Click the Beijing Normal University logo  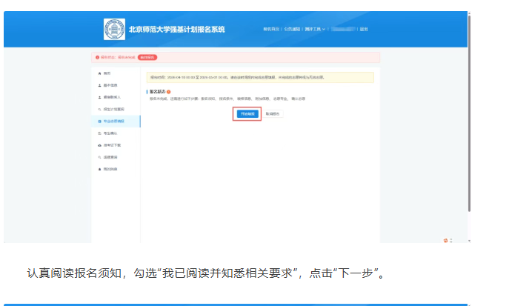115,30
